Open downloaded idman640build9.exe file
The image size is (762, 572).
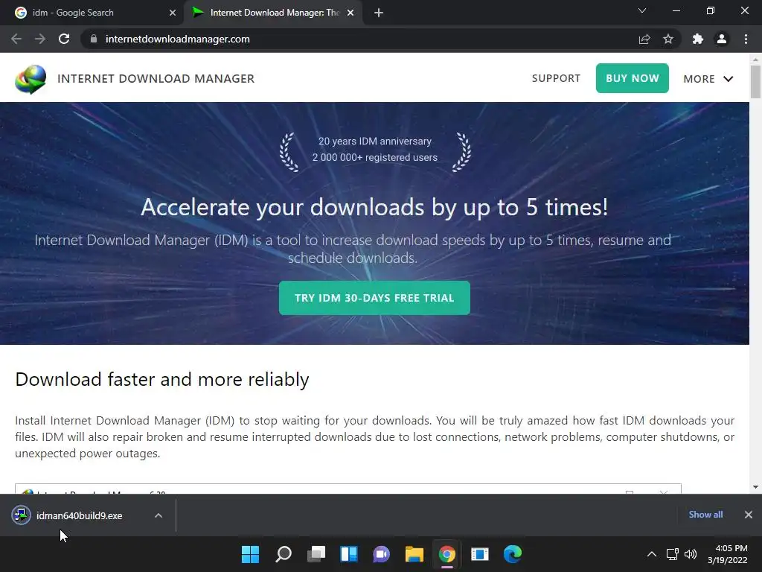[79, 515]
